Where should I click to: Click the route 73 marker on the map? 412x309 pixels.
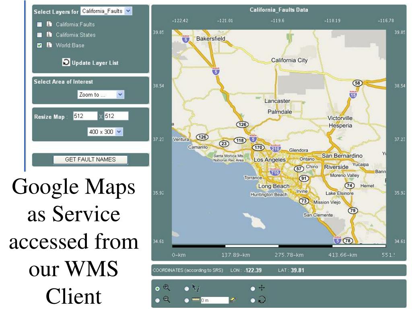(x=304, y=201)
